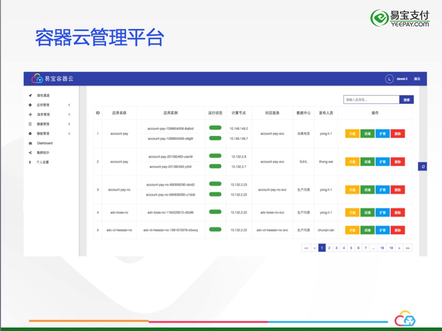Click the blue 搜索 search button

[x=407, y=100]
